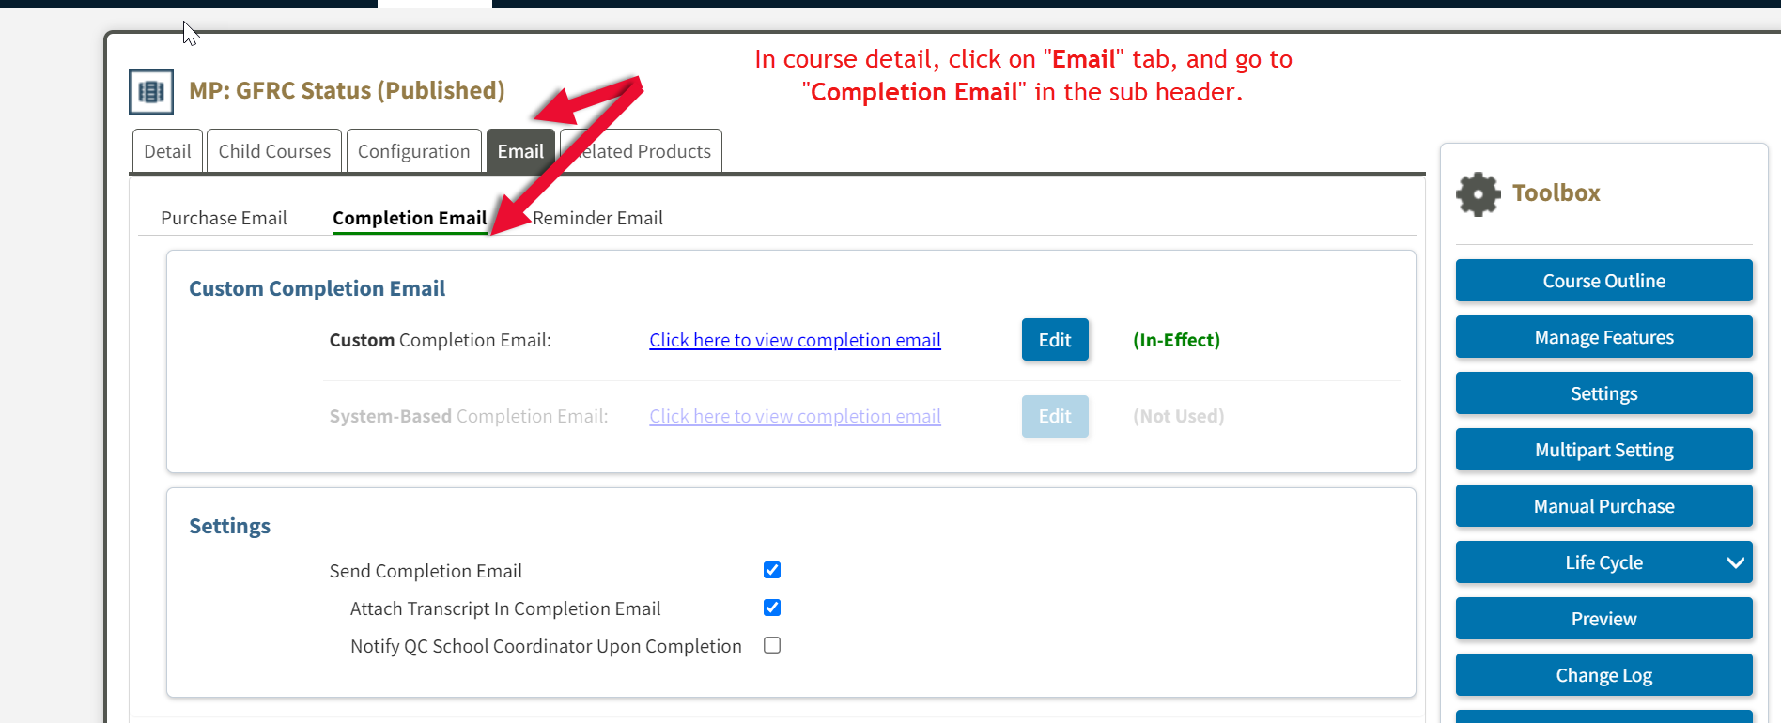
Task: Click the Manage Features button
Action: pyautogui.click(x=1603, y=337)
